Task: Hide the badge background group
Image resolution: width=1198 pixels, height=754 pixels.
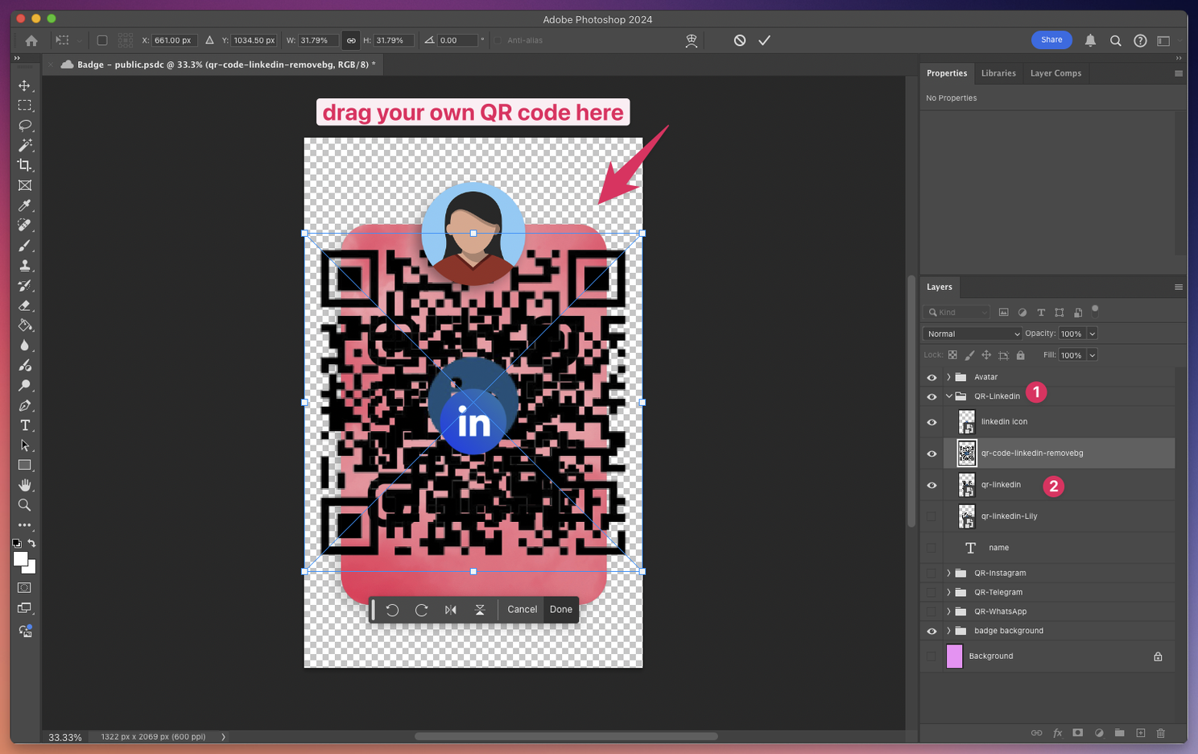Action: click(932, 631)
